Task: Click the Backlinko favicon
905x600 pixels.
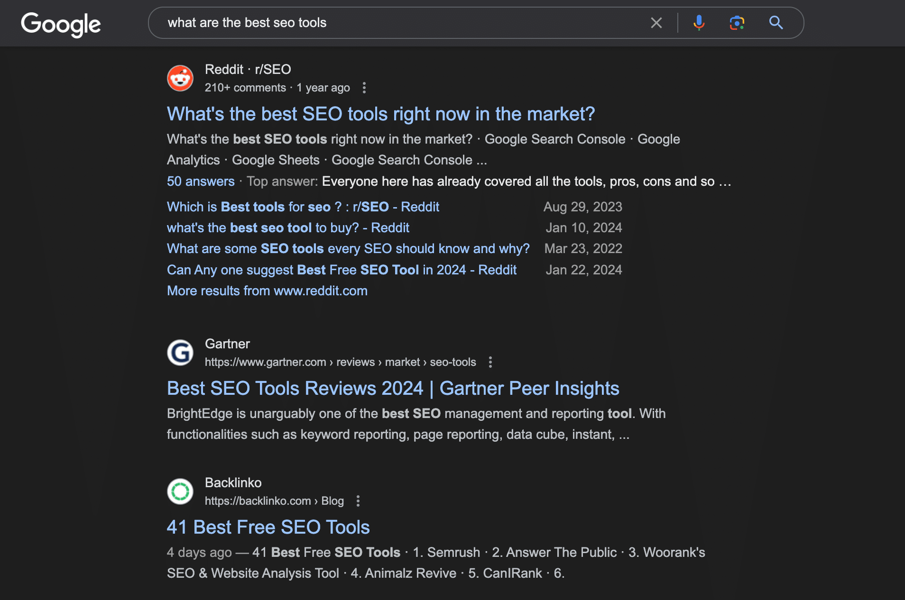Action: tap(180, 491)
